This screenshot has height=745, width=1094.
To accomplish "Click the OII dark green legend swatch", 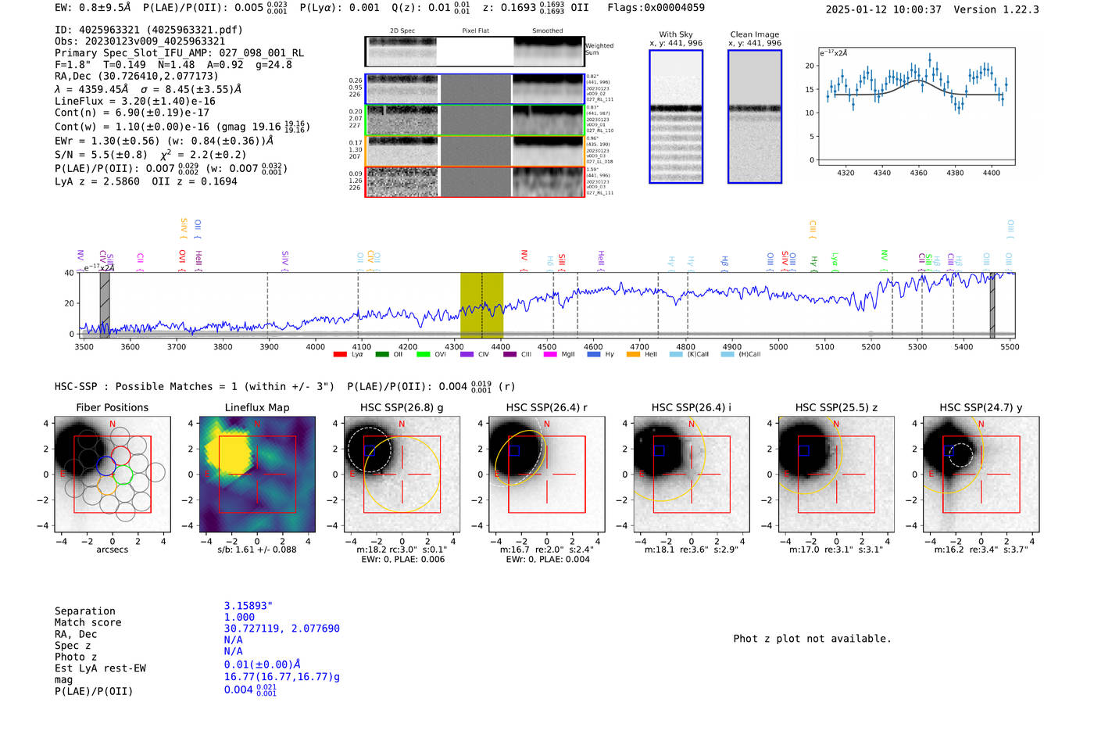I will (382, 355).
